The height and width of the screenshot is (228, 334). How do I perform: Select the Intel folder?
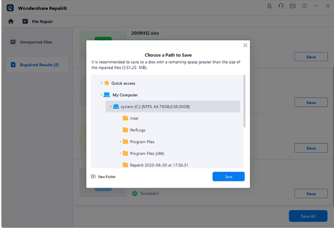tap(134, 118)
